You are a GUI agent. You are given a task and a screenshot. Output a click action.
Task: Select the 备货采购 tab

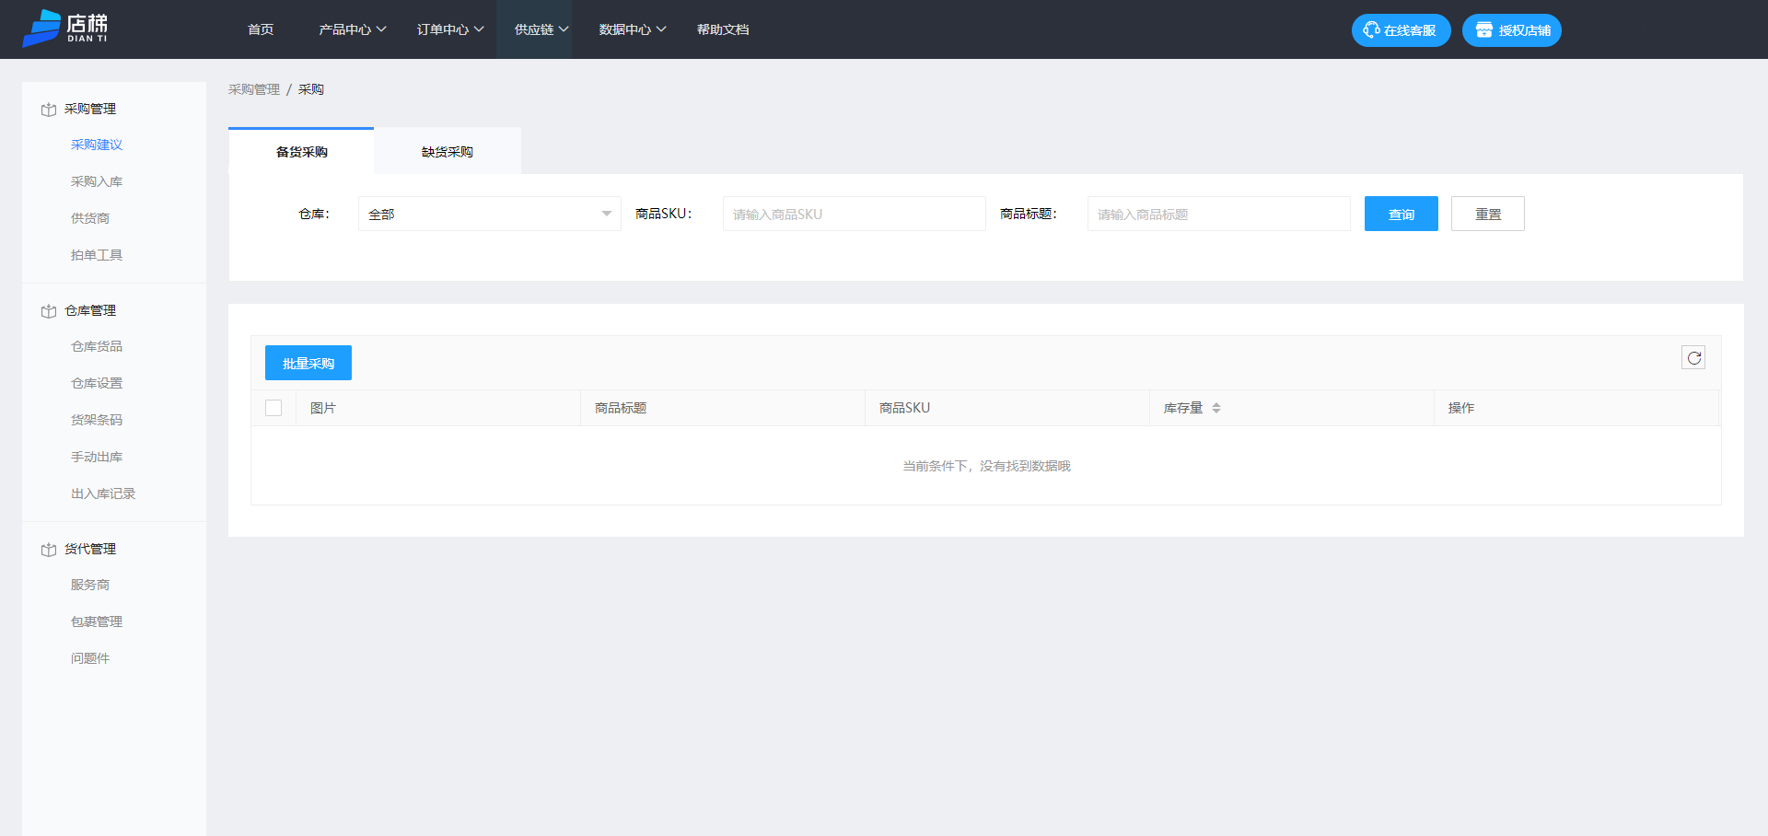(300, 152)
